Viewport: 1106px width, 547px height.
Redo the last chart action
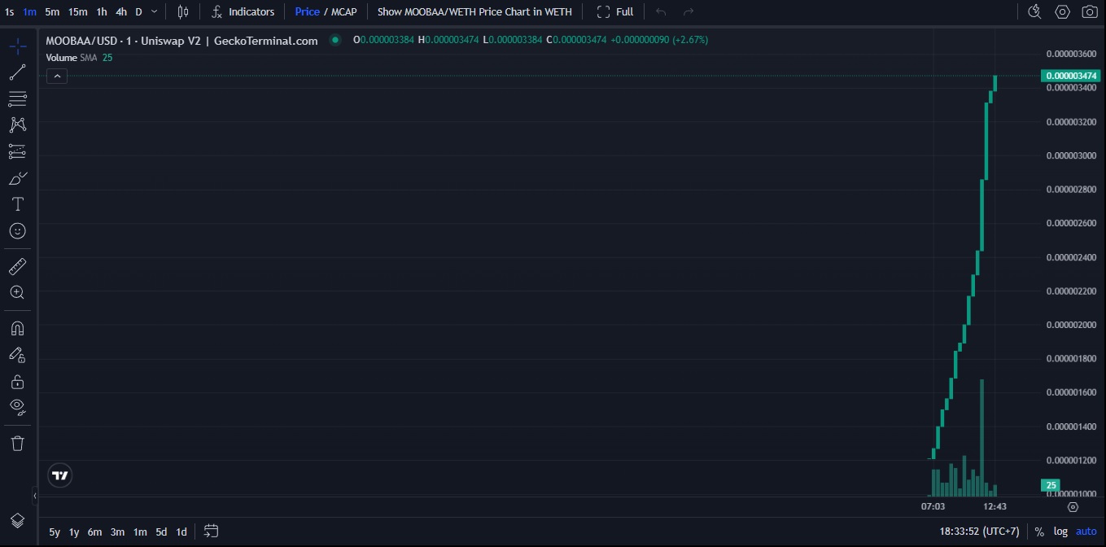coord(689,11)
